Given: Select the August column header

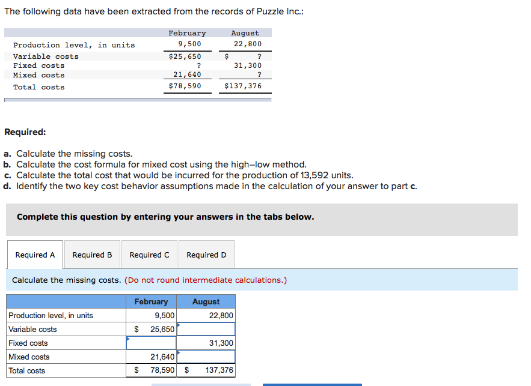Looking at the screenshot, I should tap(206, 301).
